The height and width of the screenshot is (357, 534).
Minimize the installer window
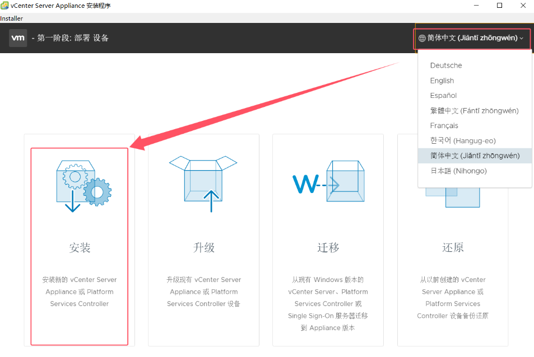tap(476, 6)
